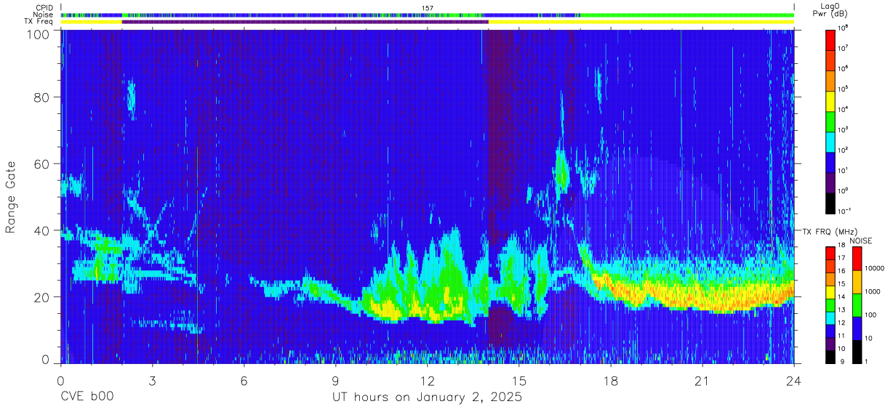Click the hour 12 label on time axis

pyautogui.click(x=428, y=381)
